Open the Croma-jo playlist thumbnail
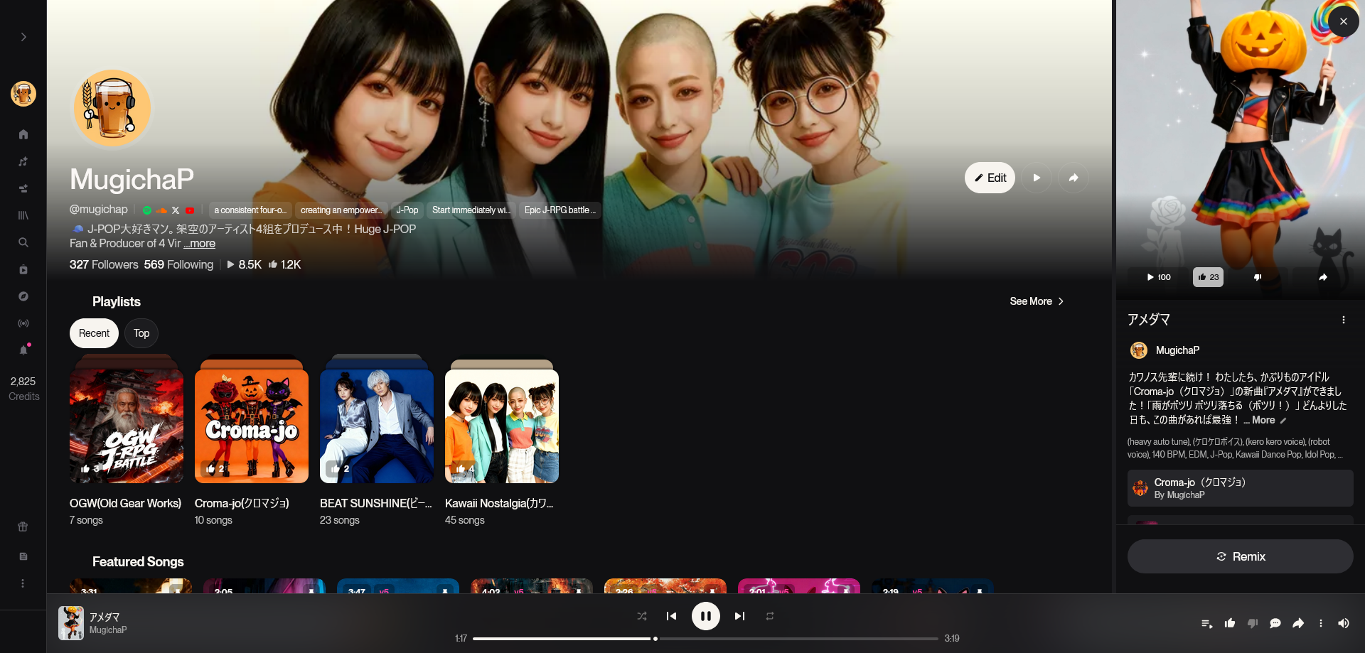Viewport: 1365px width, 653px height. click(252, 426)
